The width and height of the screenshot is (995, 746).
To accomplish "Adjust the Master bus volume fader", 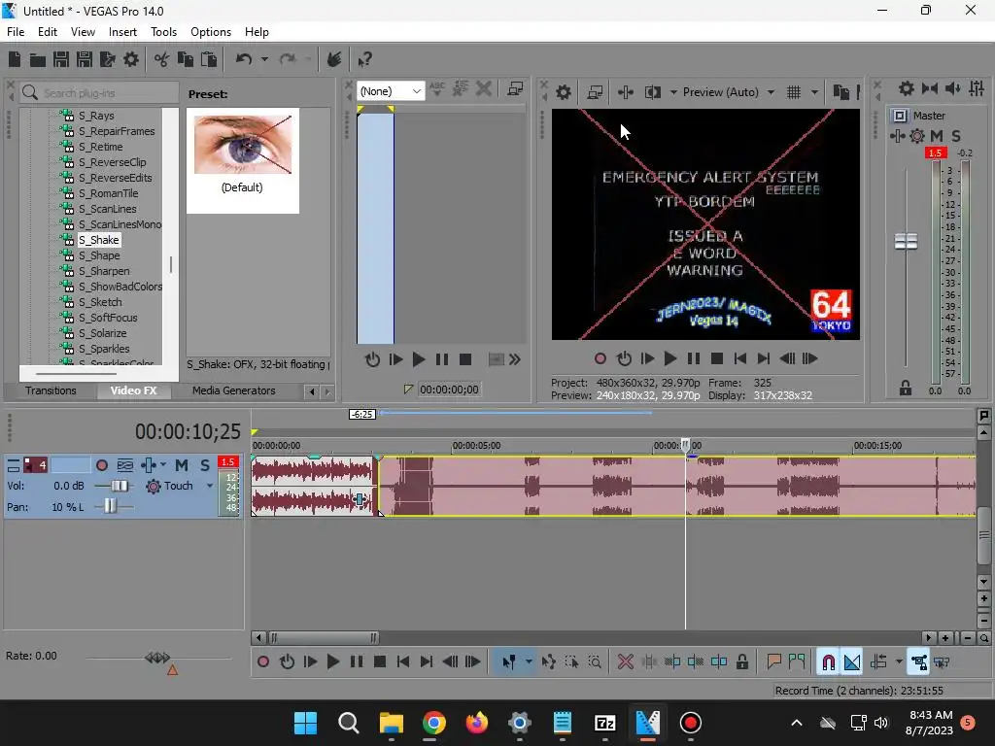I will click(x=906, y=241).
